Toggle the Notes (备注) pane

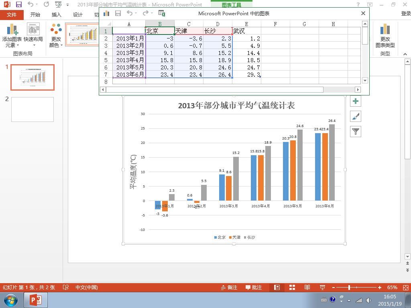pos(229,288)
